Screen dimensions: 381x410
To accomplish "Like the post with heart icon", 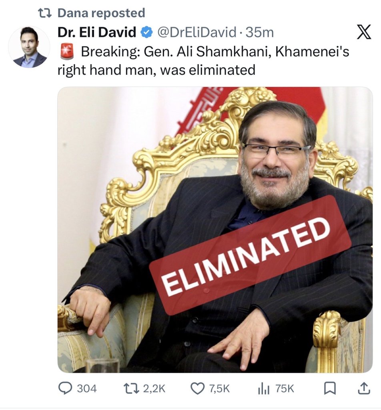I will pyautogui.click(x=197, y=388).
